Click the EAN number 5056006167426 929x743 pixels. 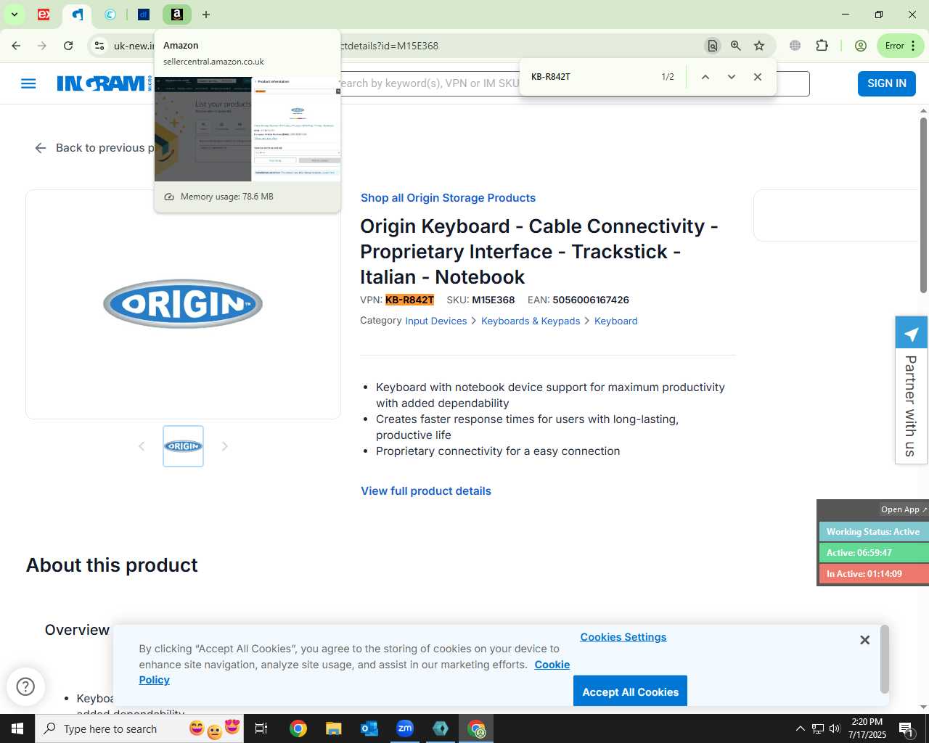coord(591,300)
